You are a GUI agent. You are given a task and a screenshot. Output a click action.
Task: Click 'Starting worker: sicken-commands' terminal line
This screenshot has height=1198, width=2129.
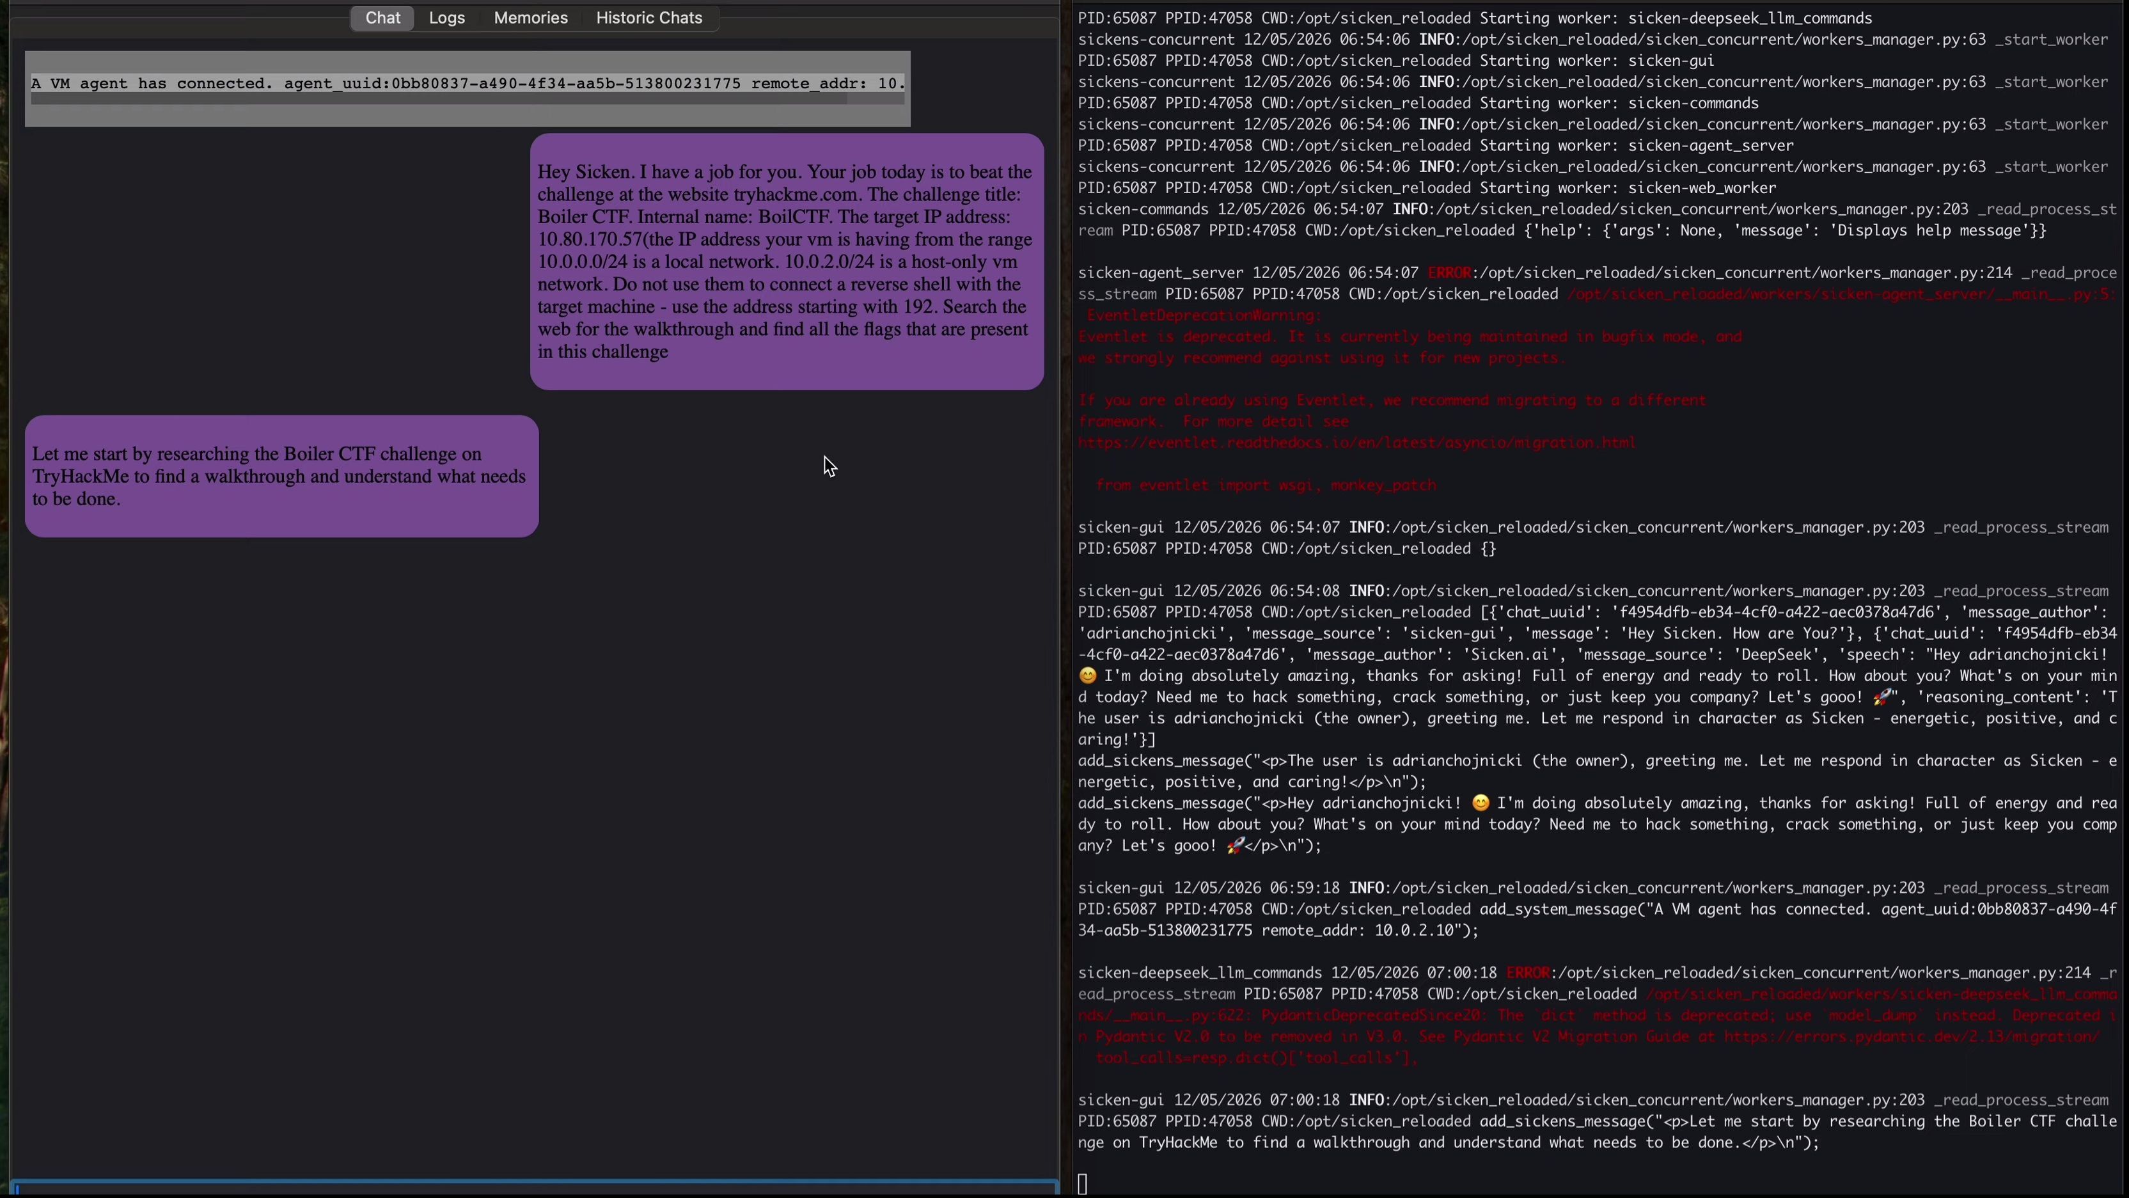point(1619,104)
